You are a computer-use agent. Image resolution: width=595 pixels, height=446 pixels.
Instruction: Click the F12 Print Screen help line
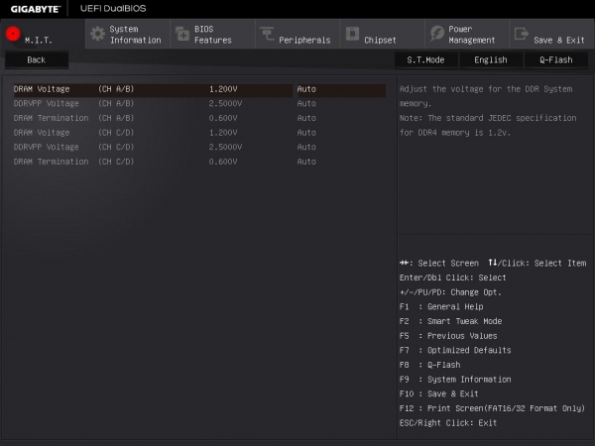(492, 408)
